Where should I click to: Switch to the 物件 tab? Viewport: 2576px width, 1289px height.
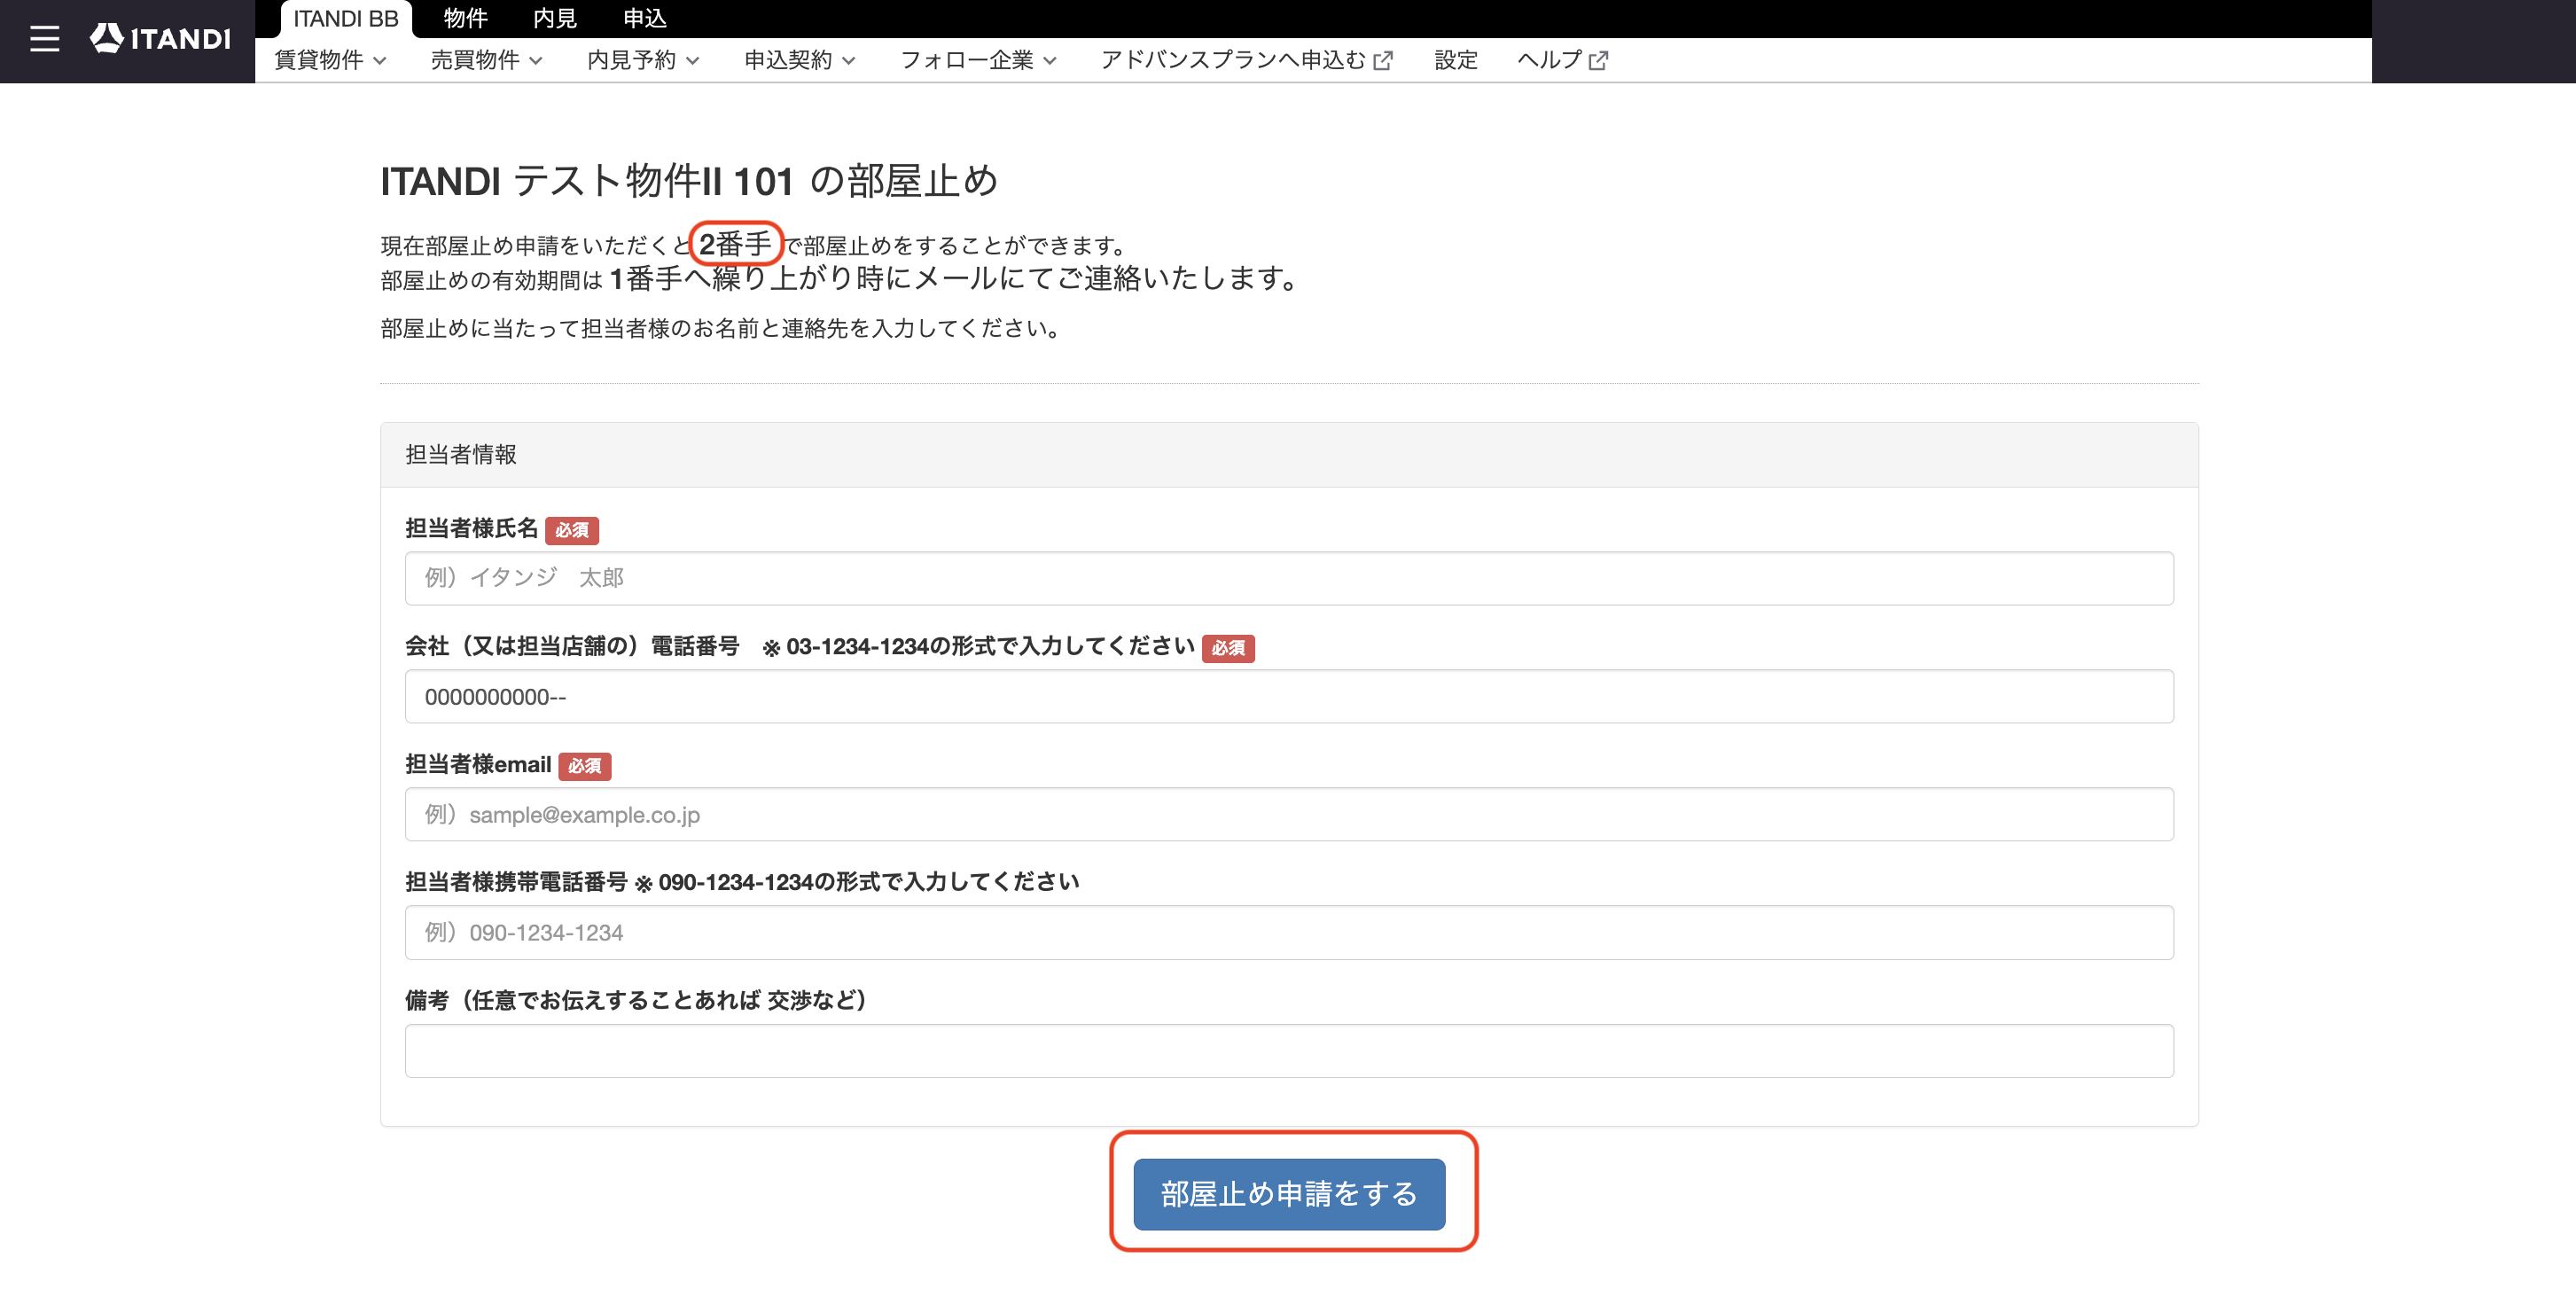coord(465,19)
